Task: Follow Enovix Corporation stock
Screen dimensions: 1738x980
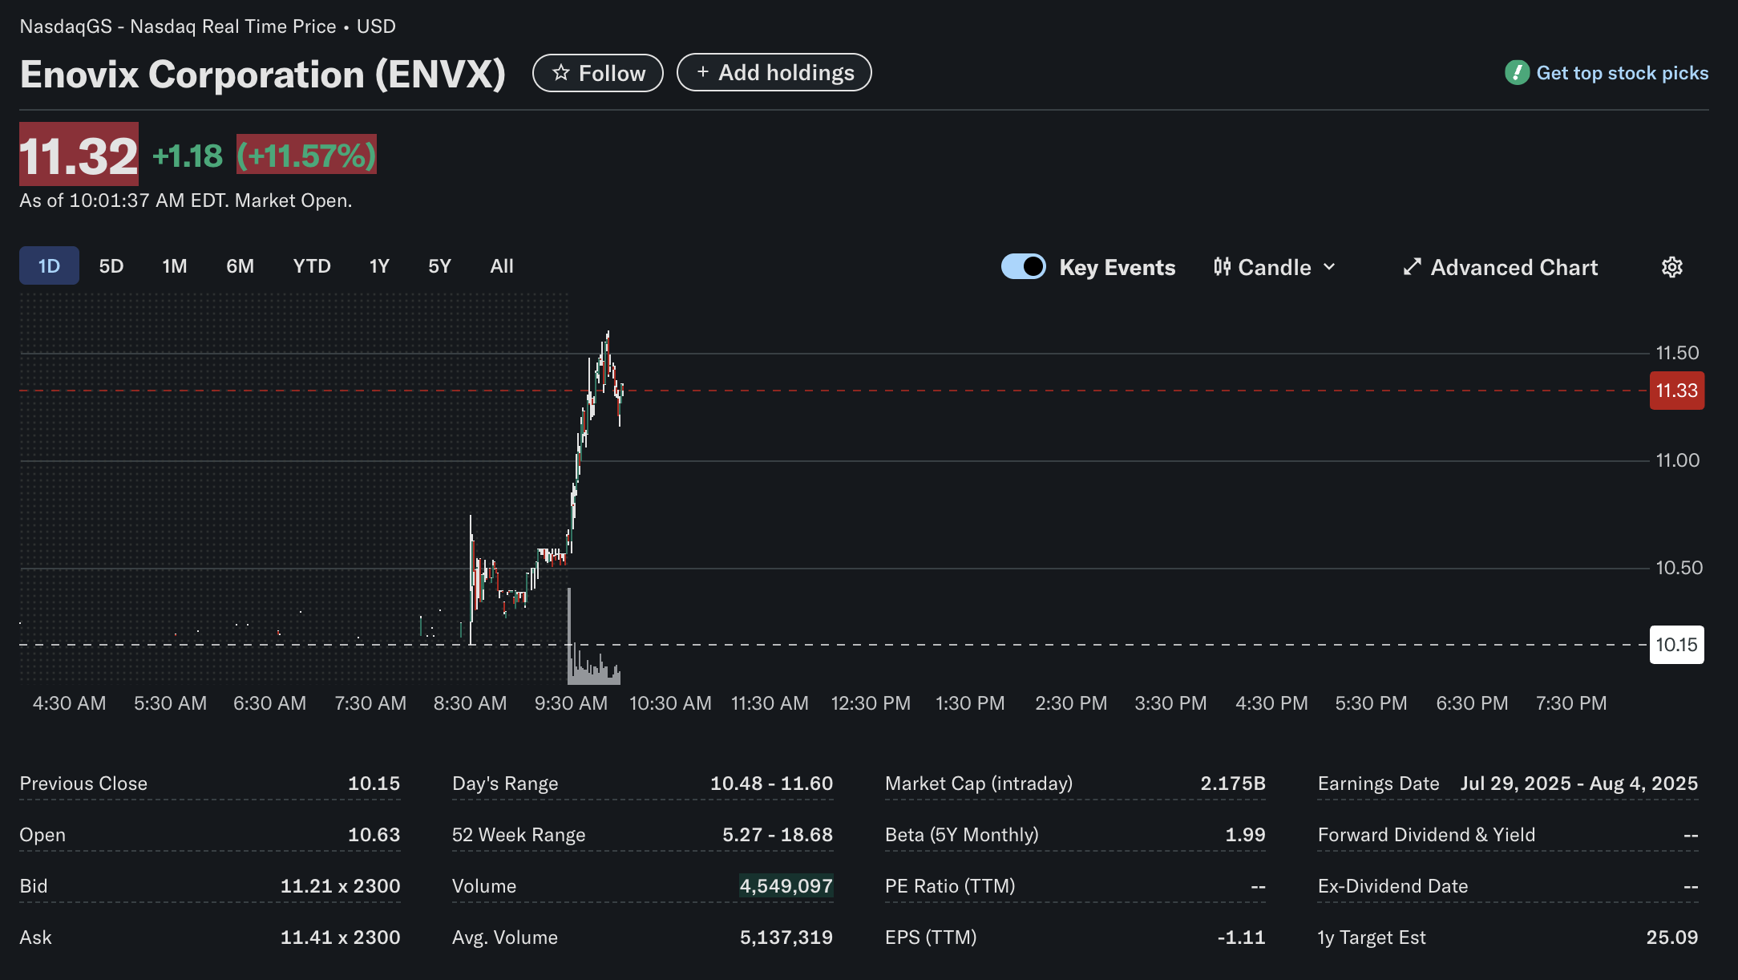Action: 598,73
